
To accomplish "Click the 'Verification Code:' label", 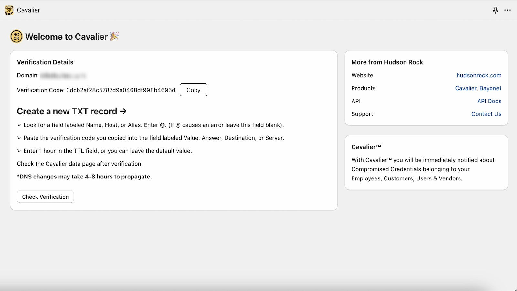I will coord(41,90).
